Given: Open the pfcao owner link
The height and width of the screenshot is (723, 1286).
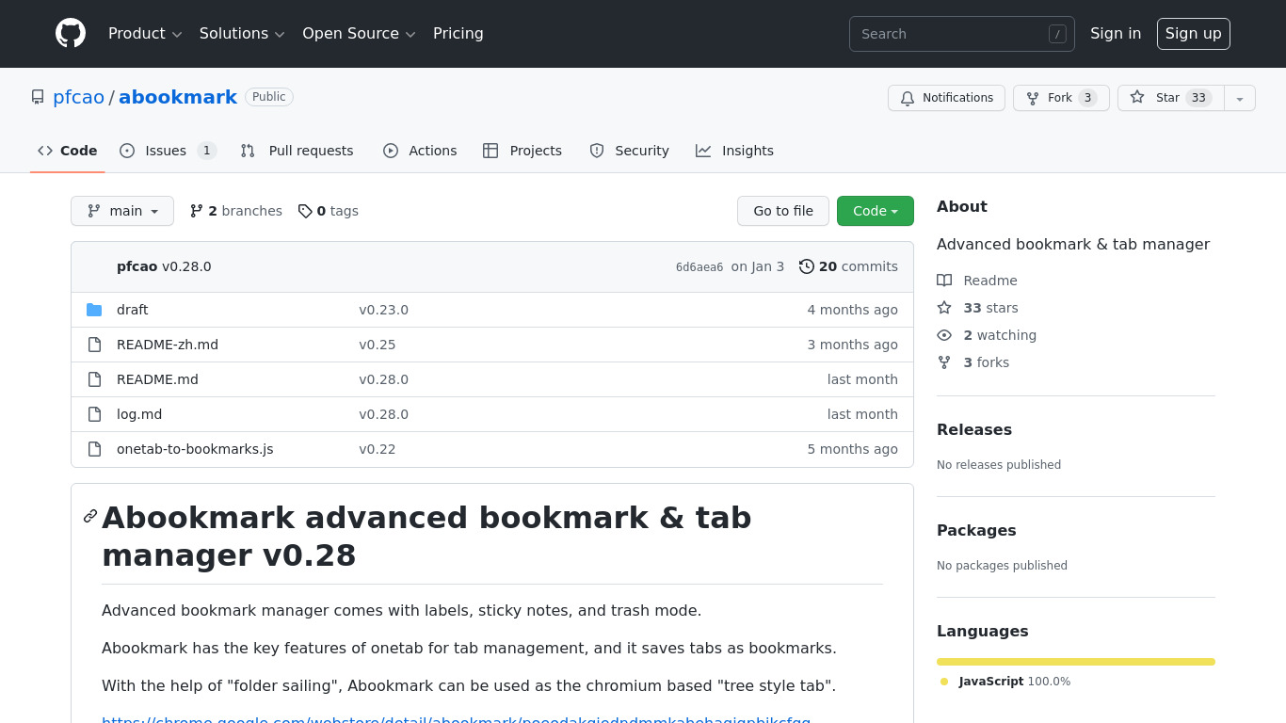Looking at the screenshot, I should tap(79, 97).
